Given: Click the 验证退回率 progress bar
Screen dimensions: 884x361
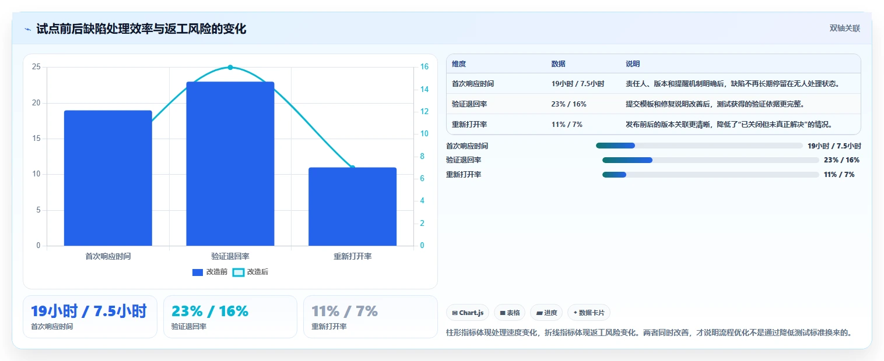Looking at the screenshot, I should point(711,160).
